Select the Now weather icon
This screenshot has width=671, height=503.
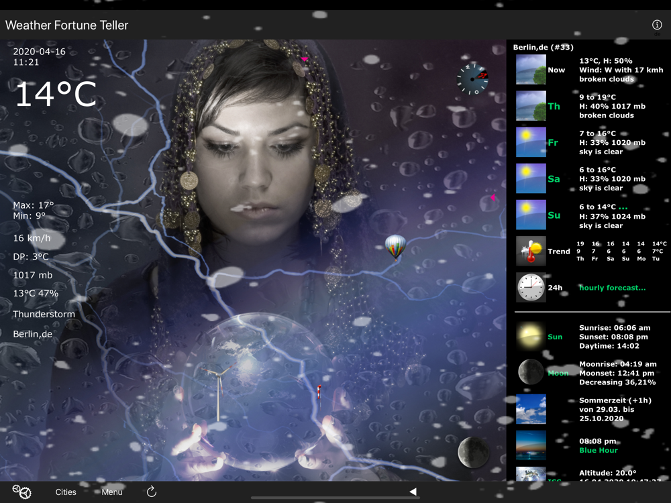[x=531, y=69]
